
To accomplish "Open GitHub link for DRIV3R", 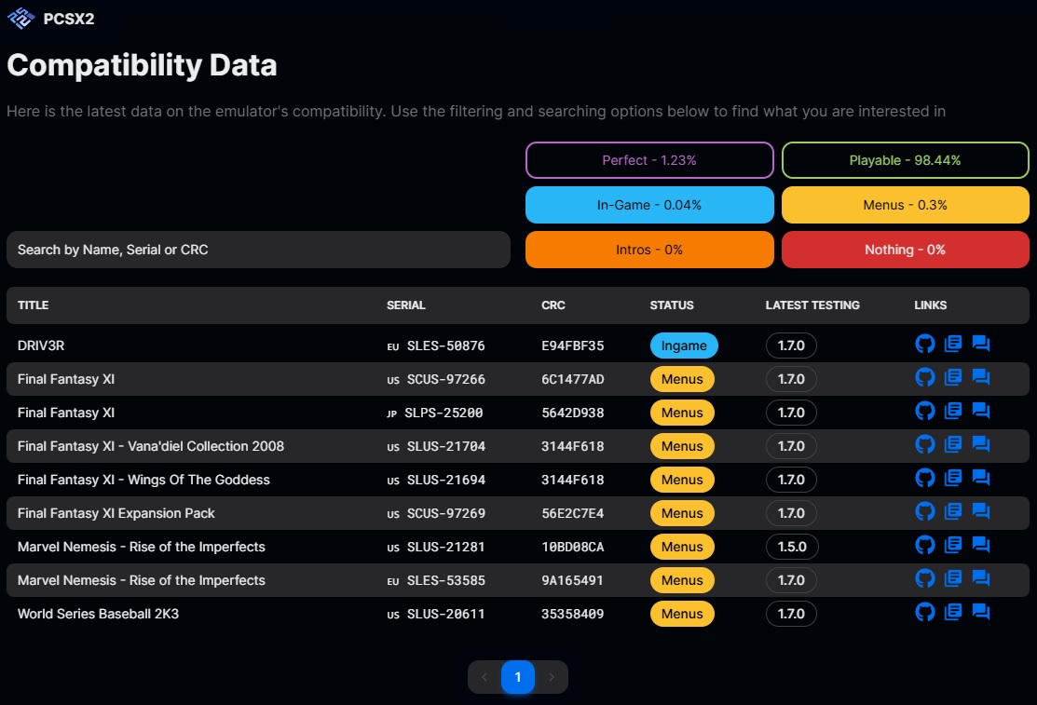I will pos(924,345).
